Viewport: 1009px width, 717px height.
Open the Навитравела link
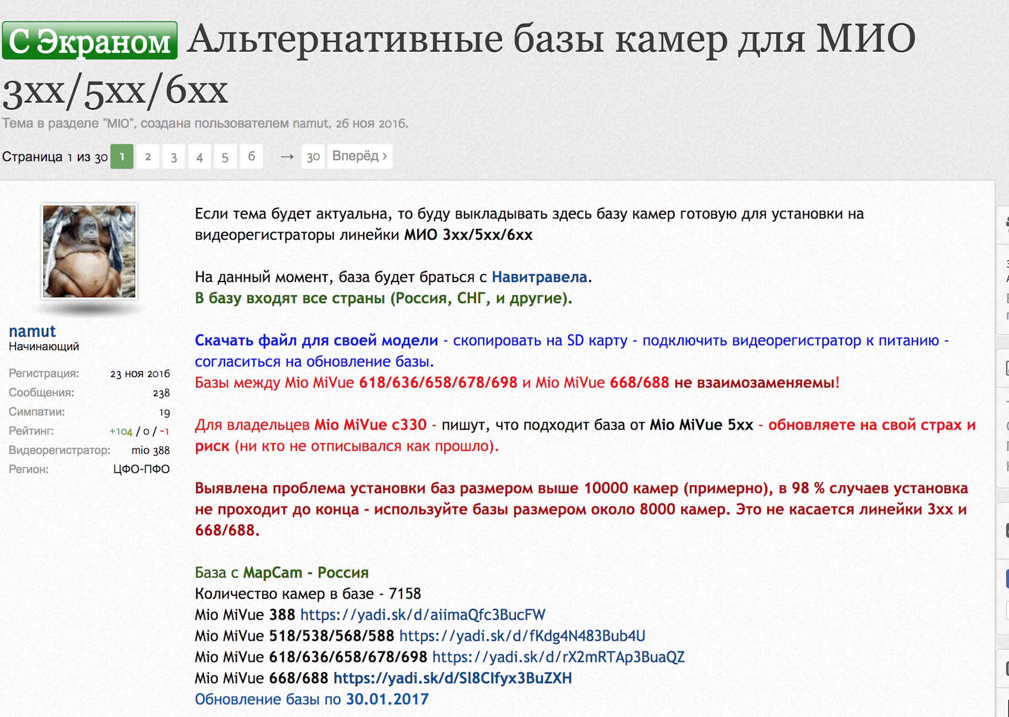[x=539, y=277]
